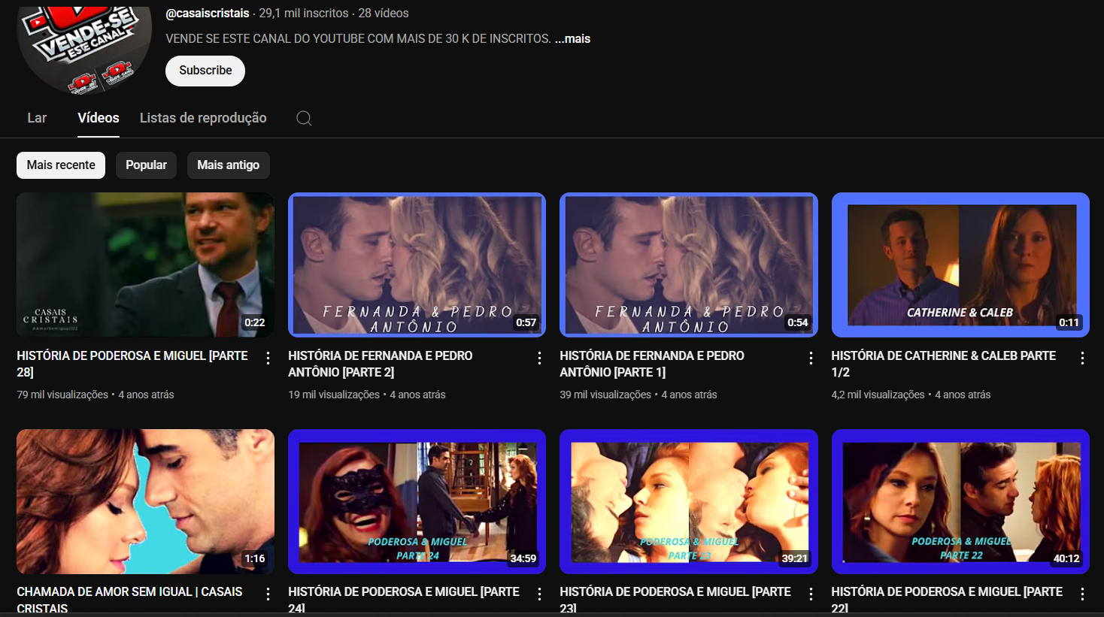
Task: Play the 1:16 Amor Sem Igual thumbnail
Action: [x=145, y=501]
